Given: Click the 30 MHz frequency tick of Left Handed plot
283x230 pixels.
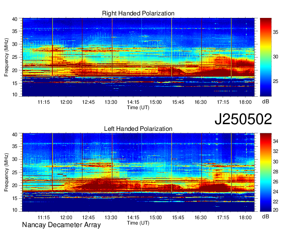Looking at the screenshot, I should pos(15,159).
